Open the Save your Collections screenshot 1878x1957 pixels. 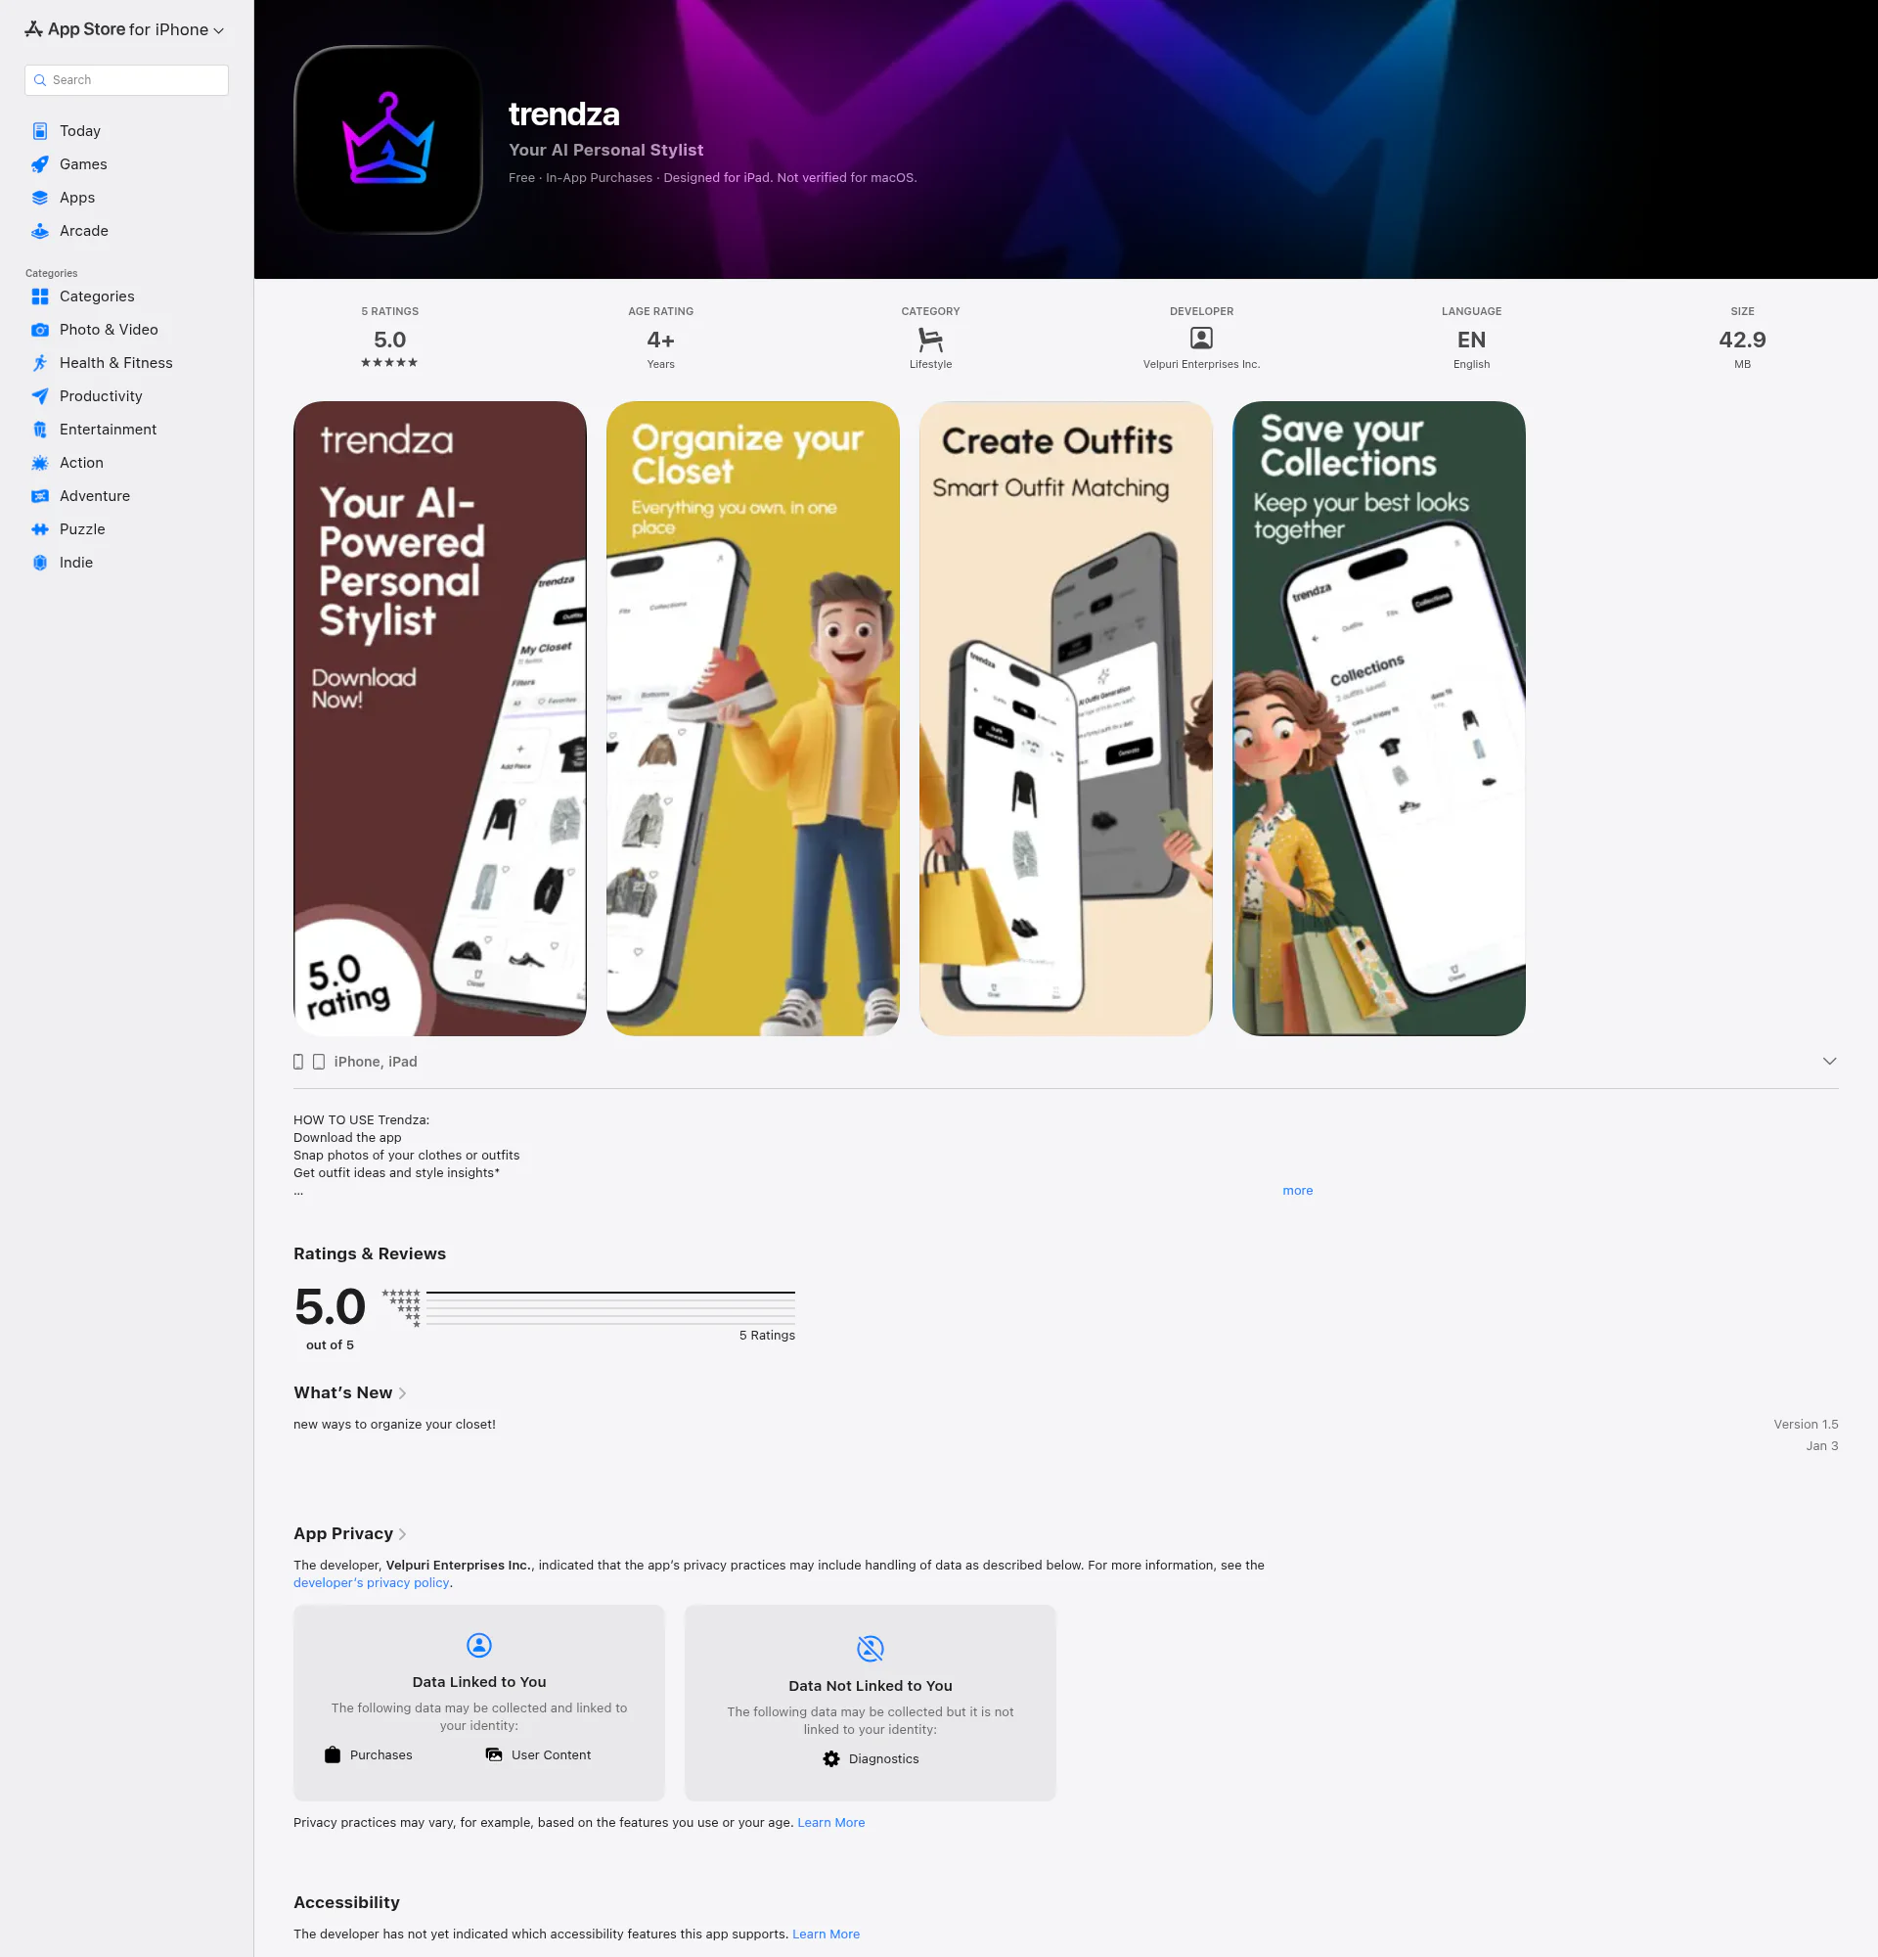click(x=1379, y=719)
